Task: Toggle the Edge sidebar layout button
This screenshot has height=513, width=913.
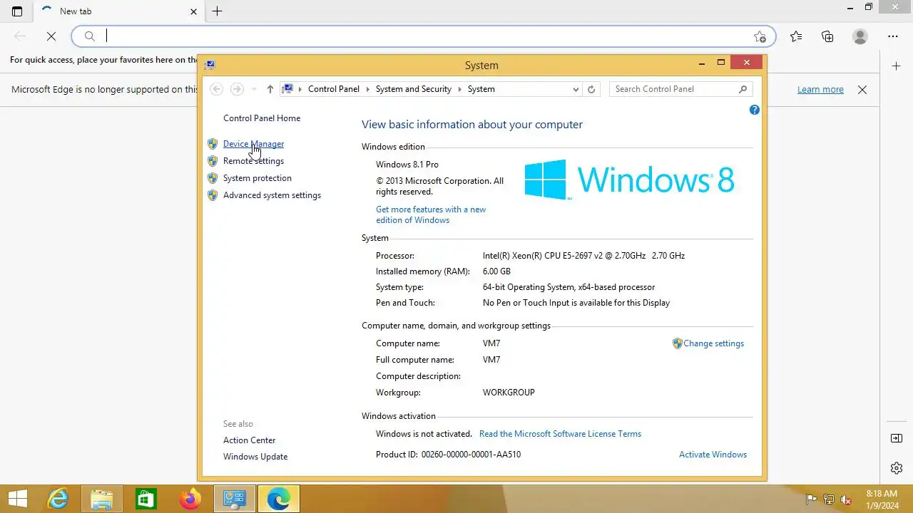Action: pyautogui.click(x=897, y=438)
